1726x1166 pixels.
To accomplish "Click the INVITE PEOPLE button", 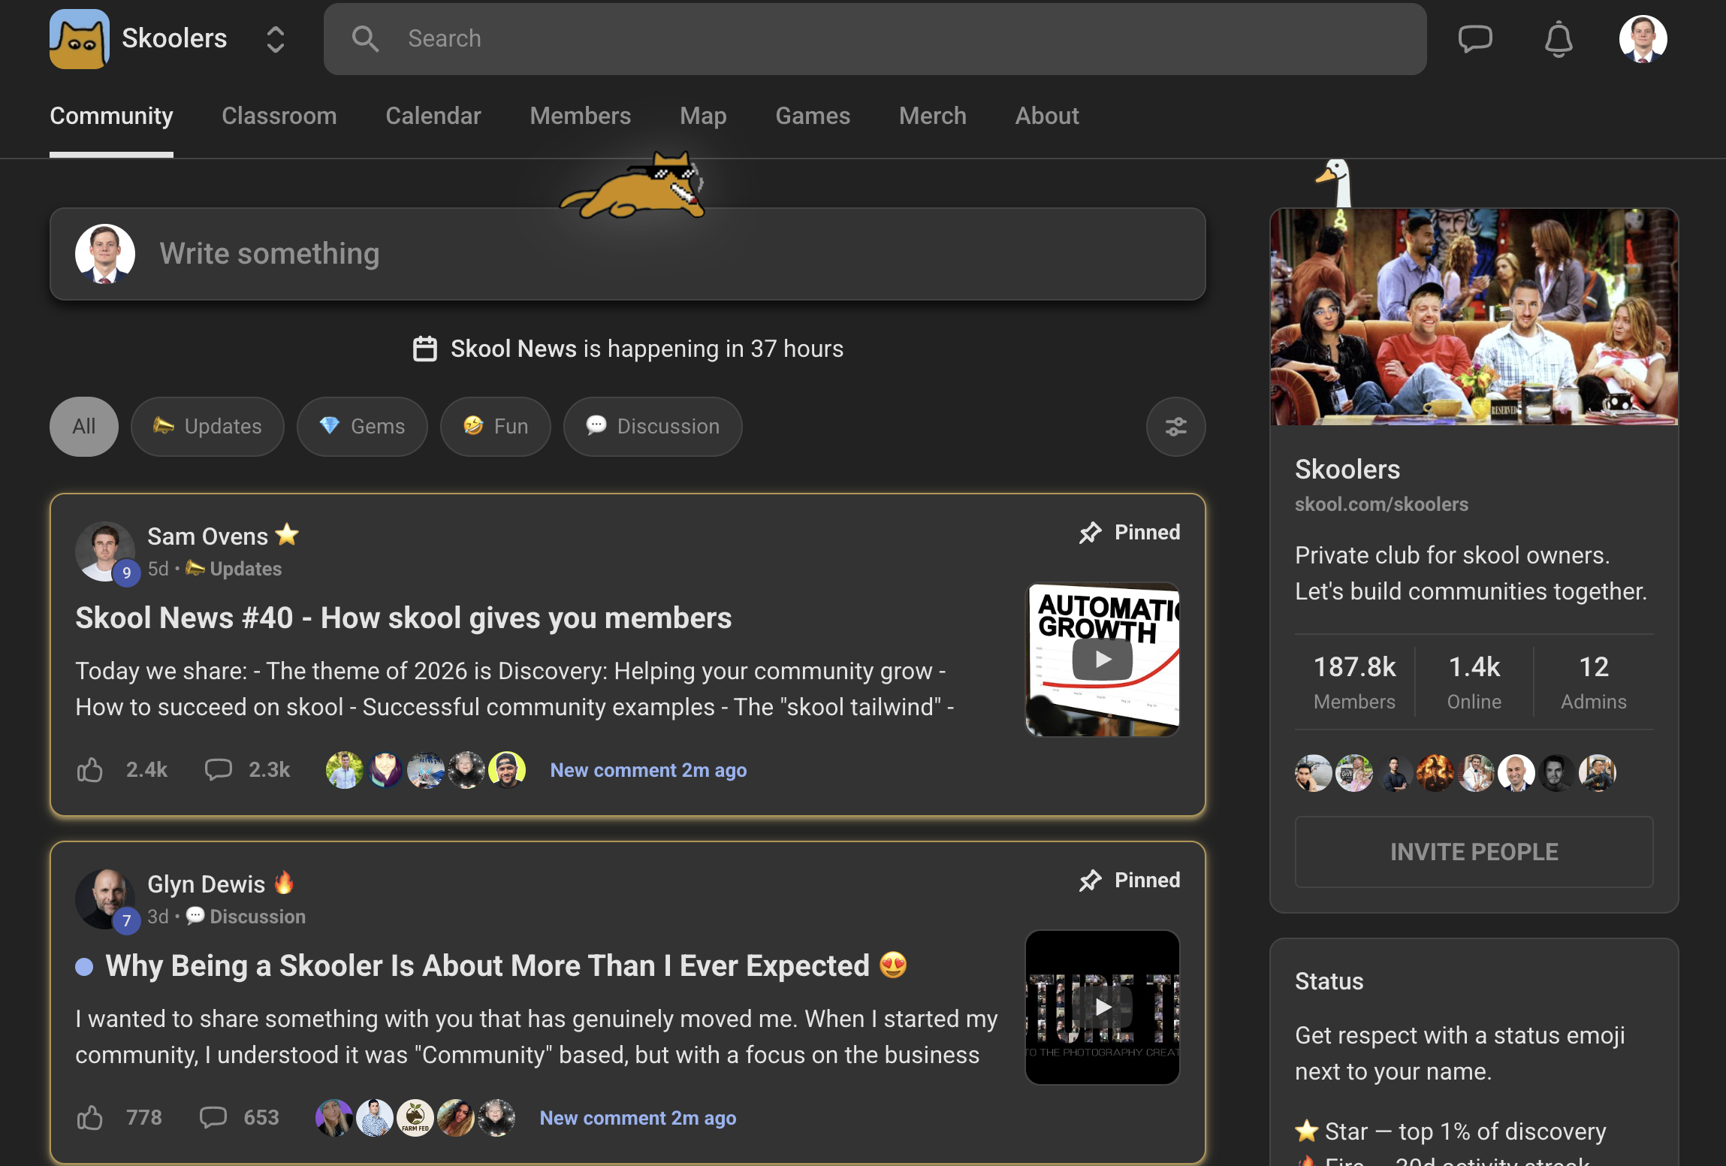I will tap(1474, 852).
